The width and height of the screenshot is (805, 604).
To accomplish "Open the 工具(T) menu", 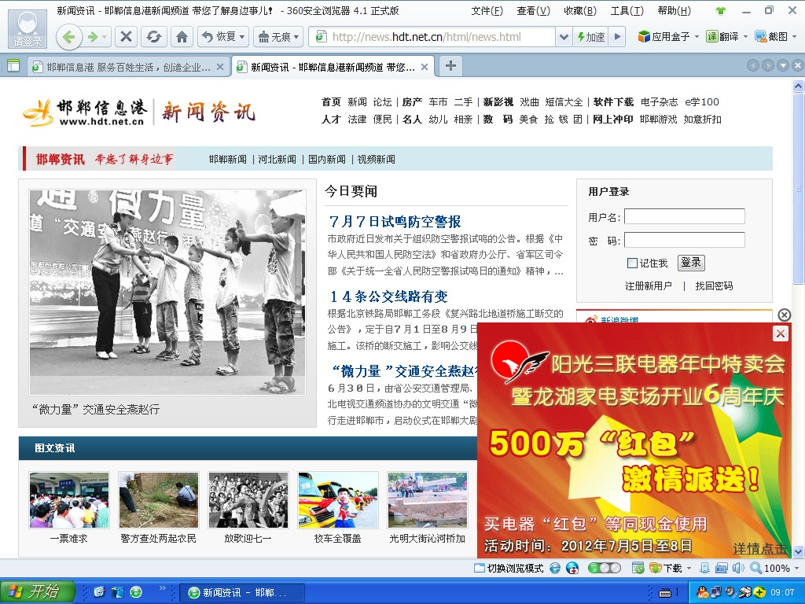I will 627,11.
